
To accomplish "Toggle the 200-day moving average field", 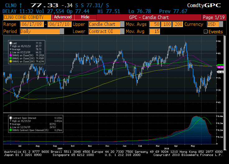I will tap(178, 24).
